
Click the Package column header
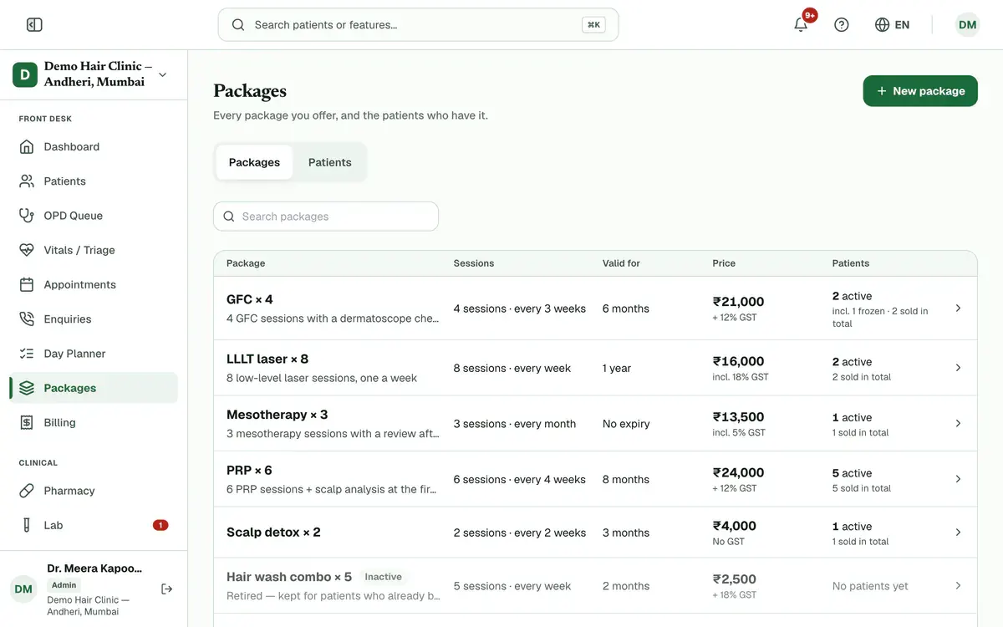pos(246,263)
